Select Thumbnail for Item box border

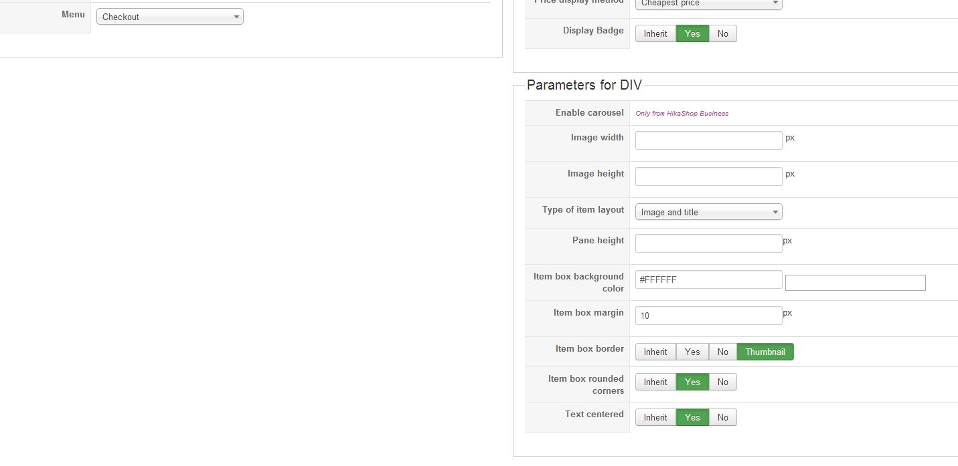(765, 352)
